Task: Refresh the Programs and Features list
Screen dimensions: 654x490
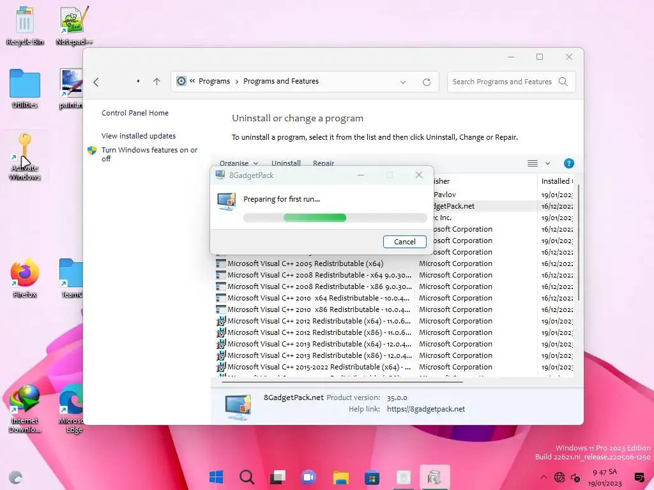Action: (426, 82)
